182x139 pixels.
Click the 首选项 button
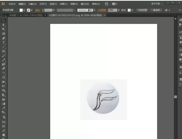pyautogui.click(x=156, y=10)
